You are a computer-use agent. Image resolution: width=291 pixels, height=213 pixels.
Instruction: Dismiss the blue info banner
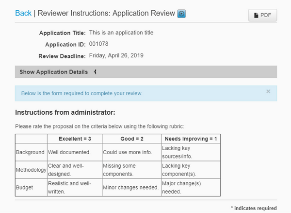pyautogui.click(x=268, y=91)
